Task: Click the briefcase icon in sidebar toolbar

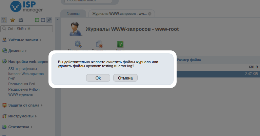Action: pos(21,20)
